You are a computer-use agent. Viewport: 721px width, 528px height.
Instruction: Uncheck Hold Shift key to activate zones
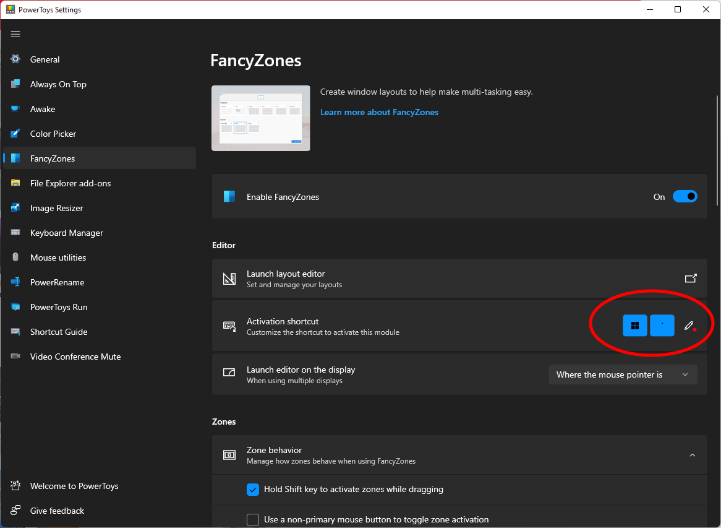tap(253, 489)
